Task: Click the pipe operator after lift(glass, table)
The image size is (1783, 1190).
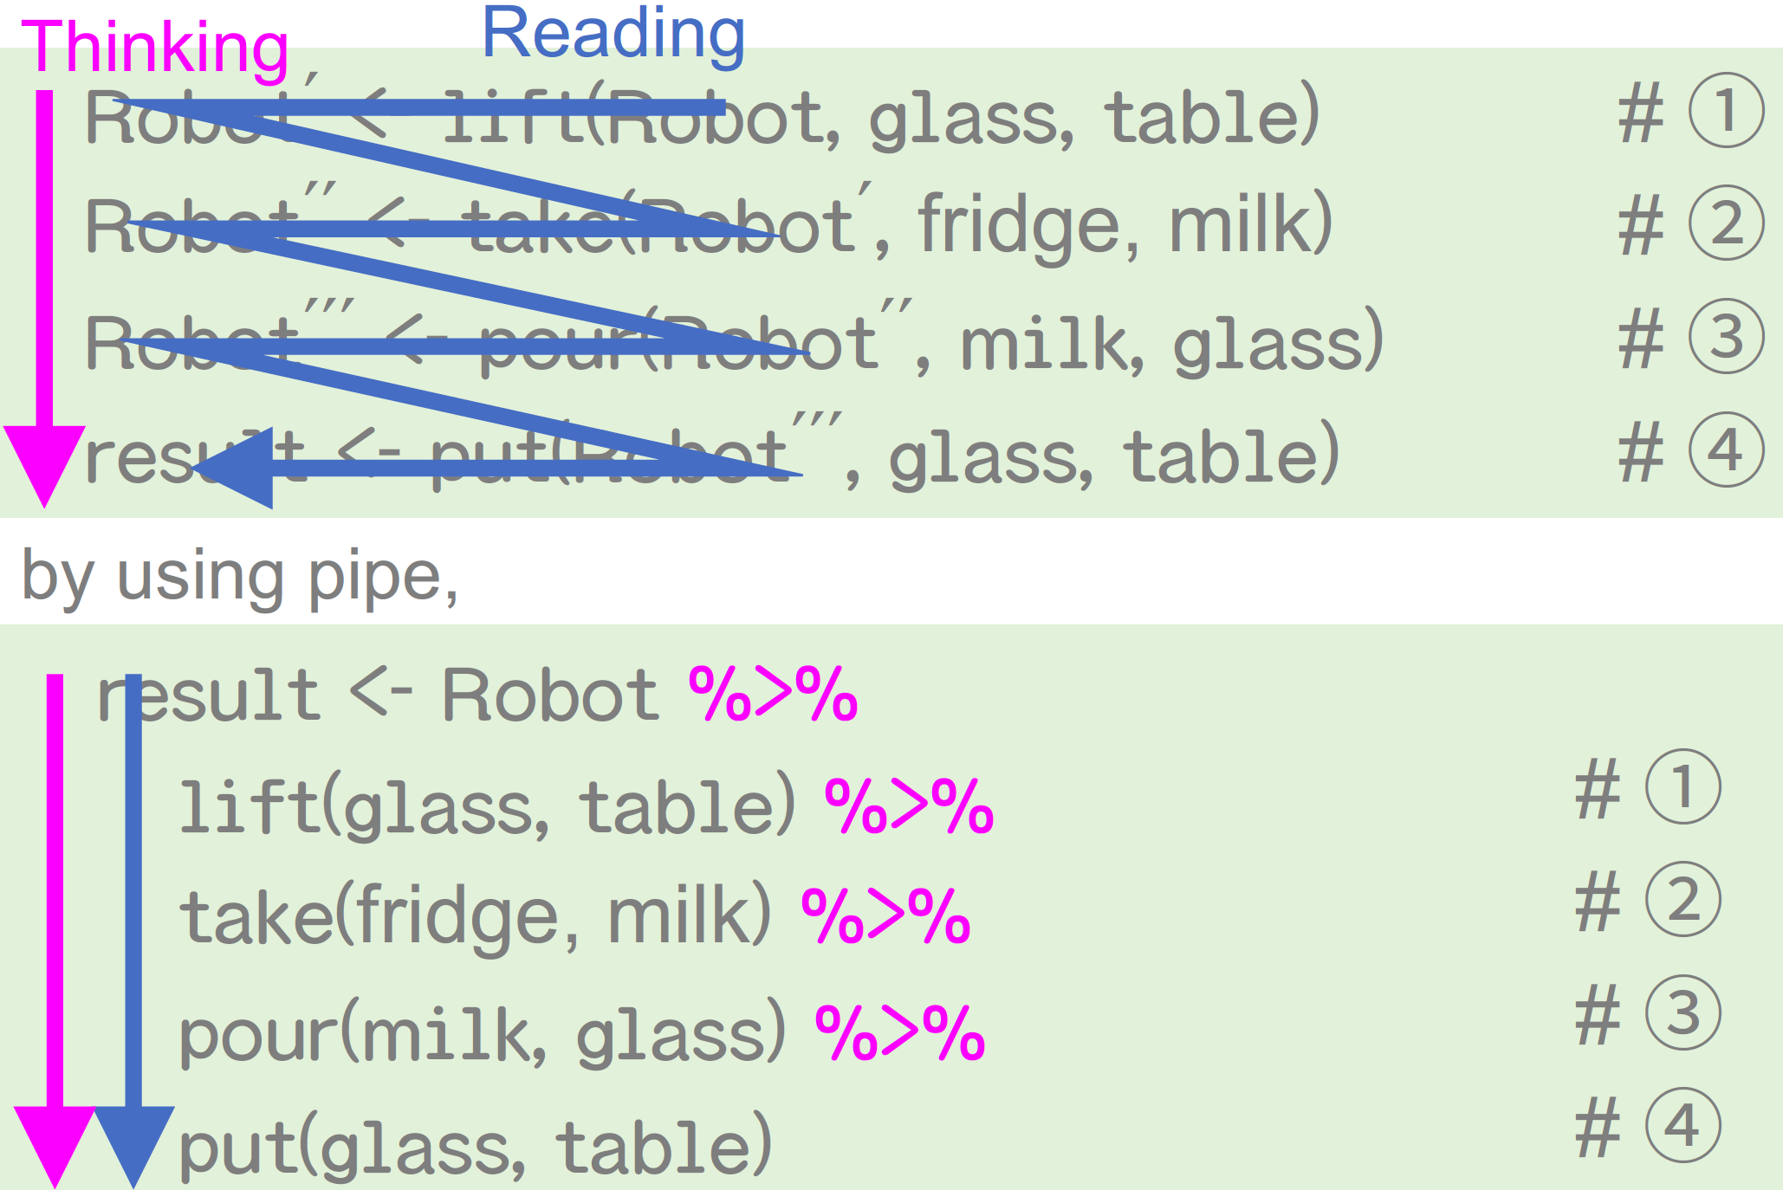Action: tap(909, 805)
